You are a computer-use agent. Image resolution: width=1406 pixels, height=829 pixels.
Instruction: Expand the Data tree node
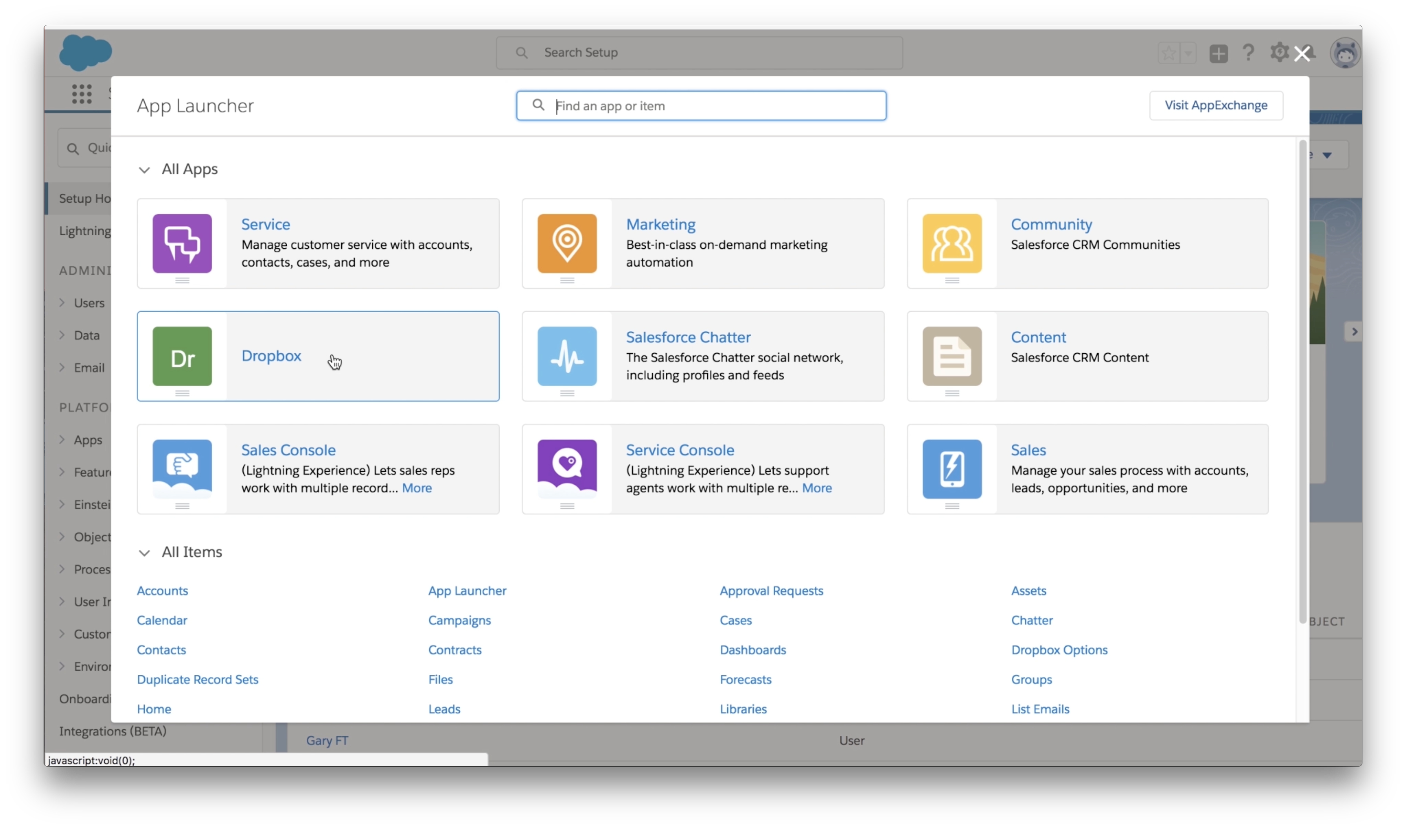62,335
